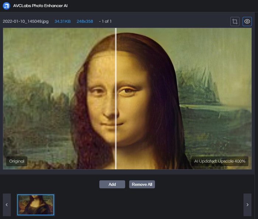This screenshot has width=258, height=219.
Task: Go to next thumbnail with right arrow
Action: pyautogui.click(x=247, y=205)
